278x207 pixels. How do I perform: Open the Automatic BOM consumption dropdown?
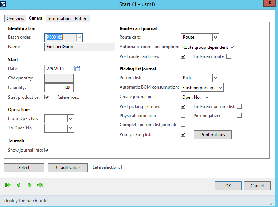click(x=220, y=87)
